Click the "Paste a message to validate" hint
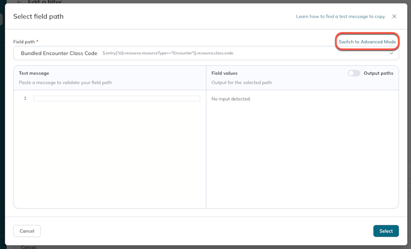Viewport: 411px width, 249px height. point(65,83)
